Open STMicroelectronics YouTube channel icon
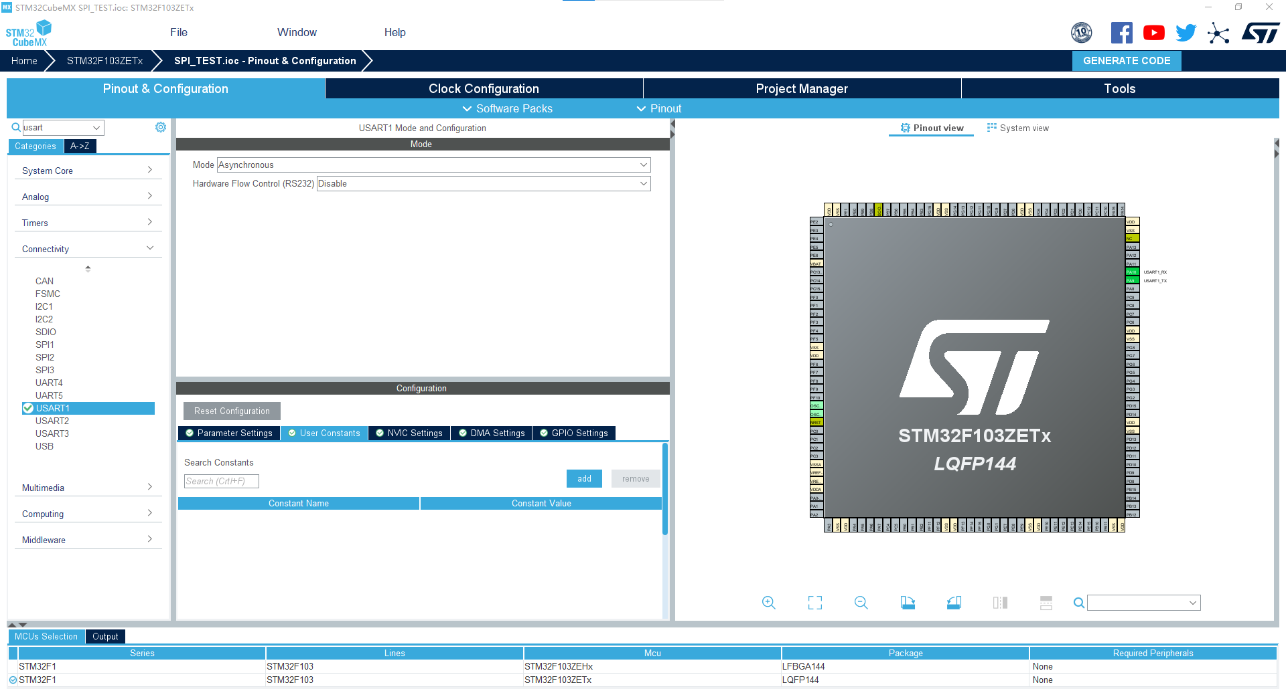This screenshot has height=695, width=1286. 1153,32
